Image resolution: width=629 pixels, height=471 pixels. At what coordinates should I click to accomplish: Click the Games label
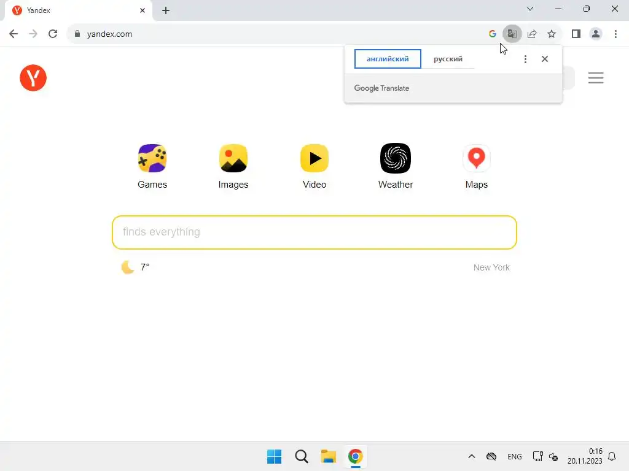(152, 184)
